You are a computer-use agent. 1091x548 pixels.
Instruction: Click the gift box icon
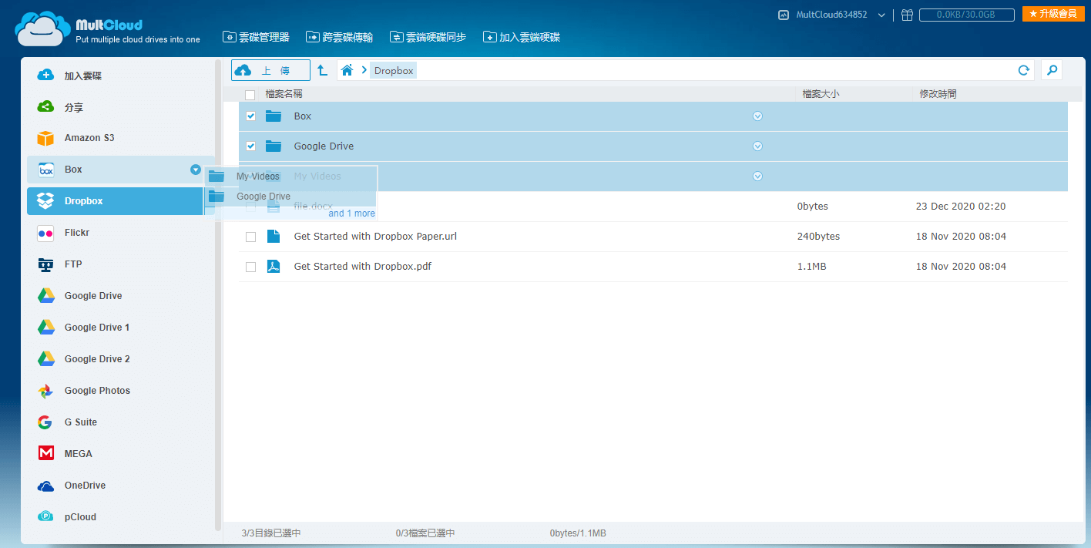908,15
